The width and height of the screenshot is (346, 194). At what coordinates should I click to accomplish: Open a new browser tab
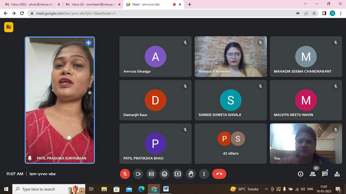(x=190, y=5)
